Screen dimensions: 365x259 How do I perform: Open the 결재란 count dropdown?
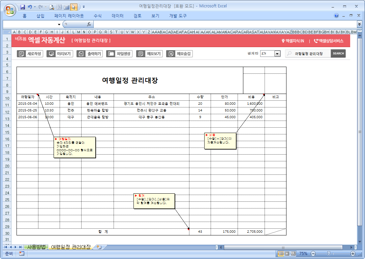pyautogui.click(x=277, y=54)
